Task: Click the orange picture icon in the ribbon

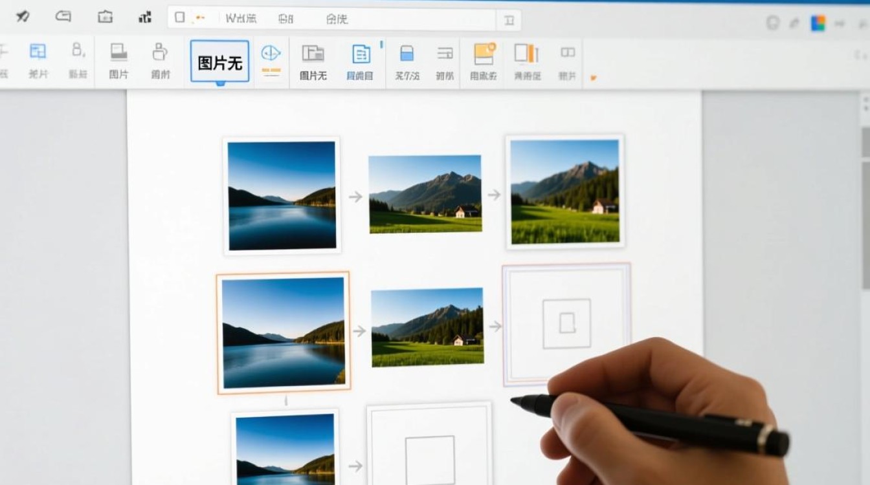Action: point(484,54)
